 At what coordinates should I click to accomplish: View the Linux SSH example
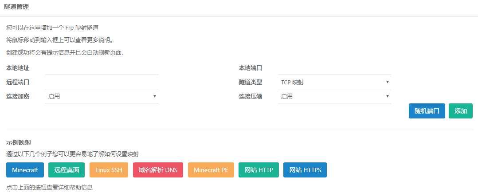coord(109,170)
